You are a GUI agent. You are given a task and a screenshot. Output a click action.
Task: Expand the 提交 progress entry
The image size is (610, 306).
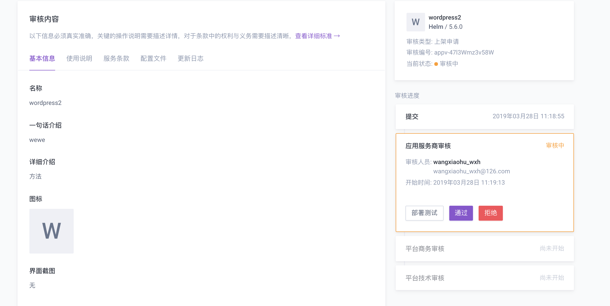click(484, 117)
